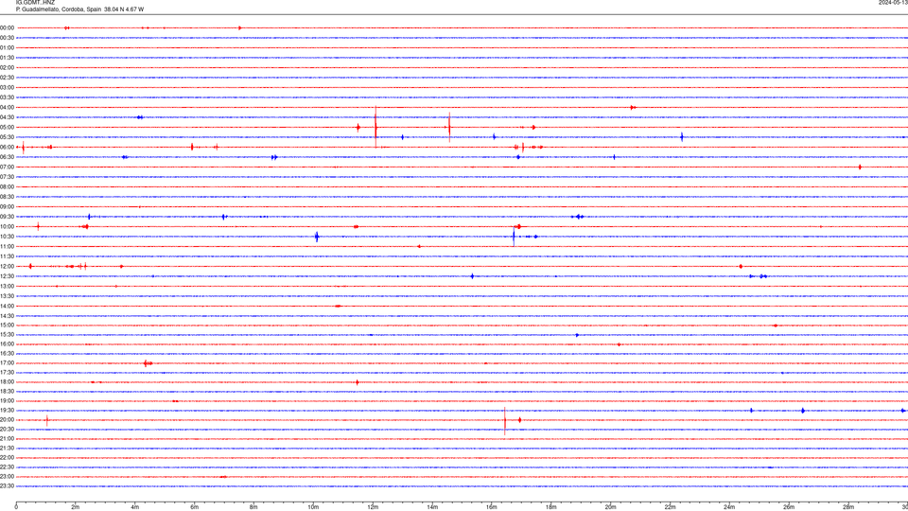Select the 01:00 row label
The image size is (908, 511).
(7, 47)
